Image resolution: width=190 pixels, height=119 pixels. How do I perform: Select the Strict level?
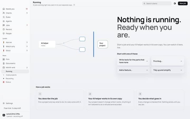tap(15, 51)
